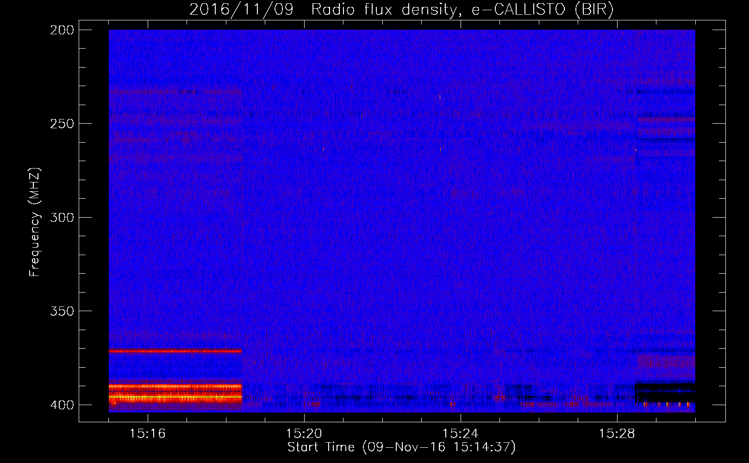Click the 200 frequency tick label
This screenshot has width=749, height=463.
(x=62, y=30)
